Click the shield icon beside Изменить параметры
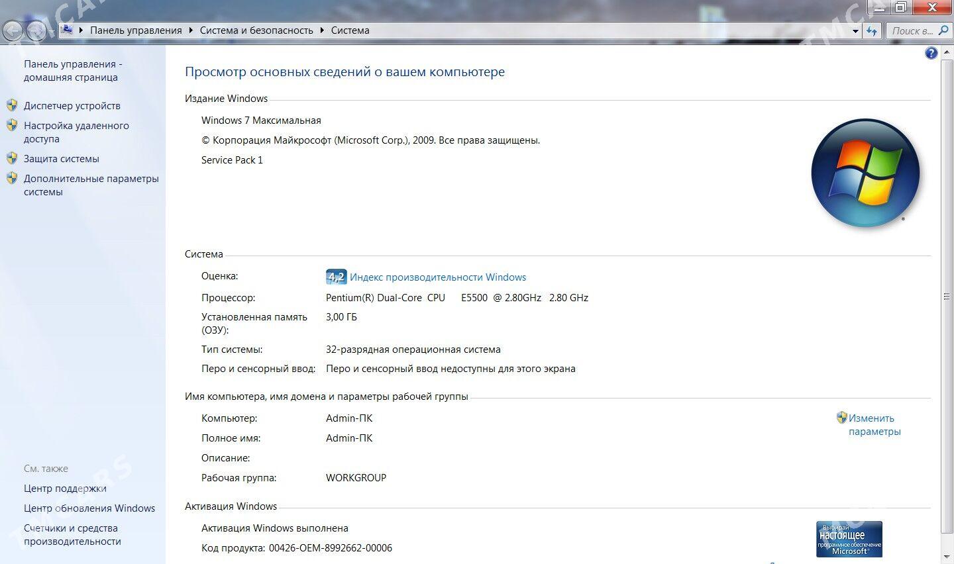Image resolution: width=954 pixels, height=564 pixels. [x=841, y=418]
